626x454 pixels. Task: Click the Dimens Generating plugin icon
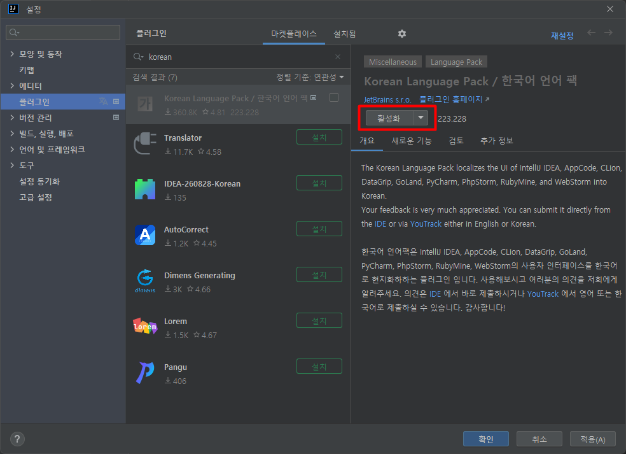coord(145,281)
